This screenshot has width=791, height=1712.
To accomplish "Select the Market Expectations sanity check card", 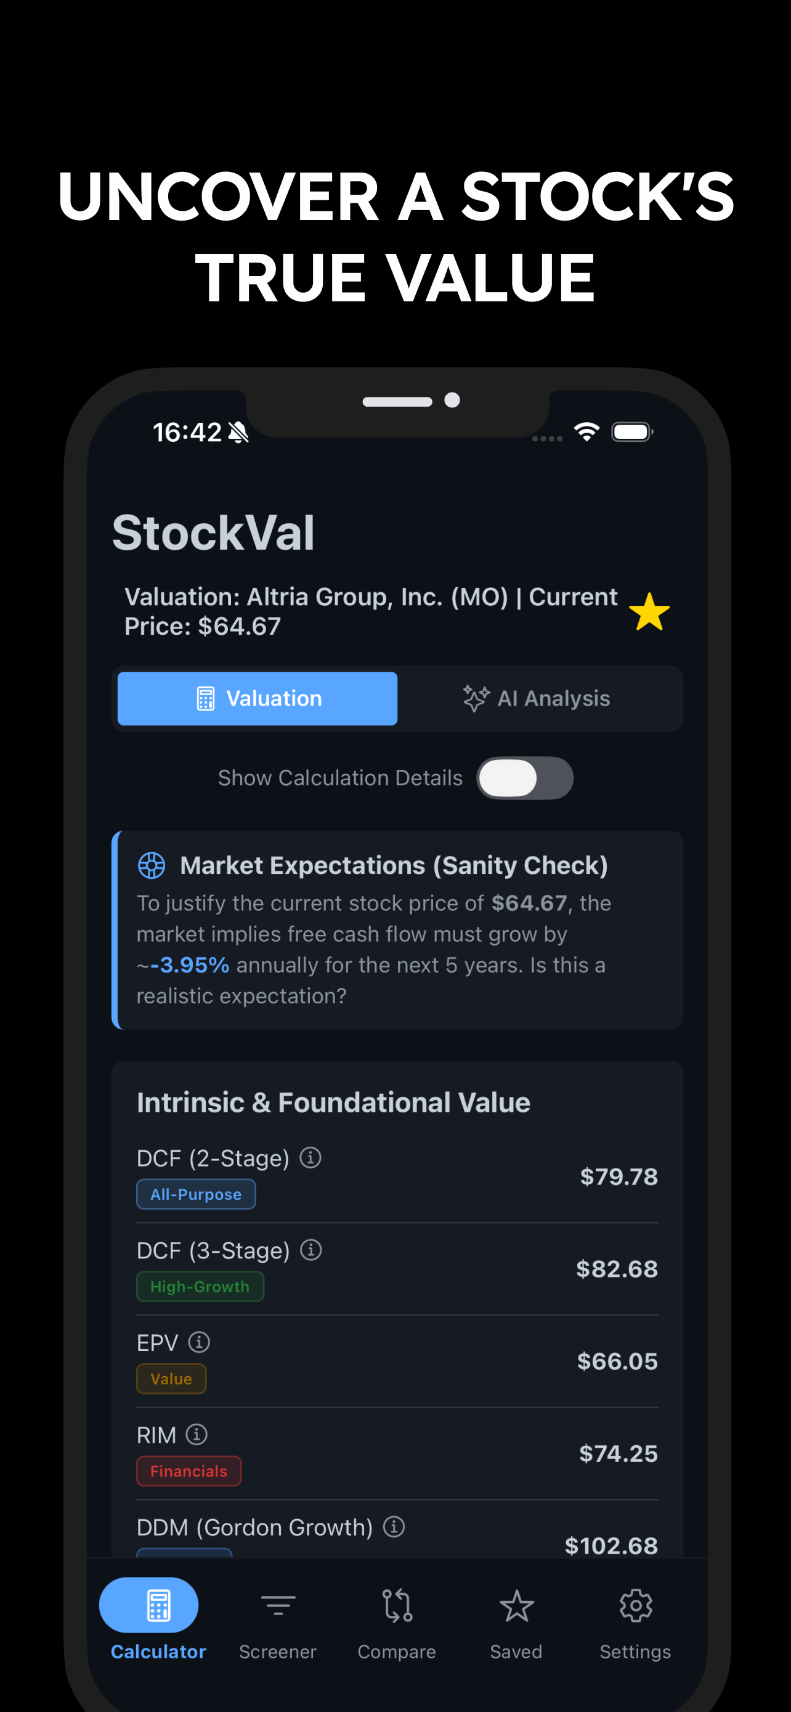I will coord(397,930).
